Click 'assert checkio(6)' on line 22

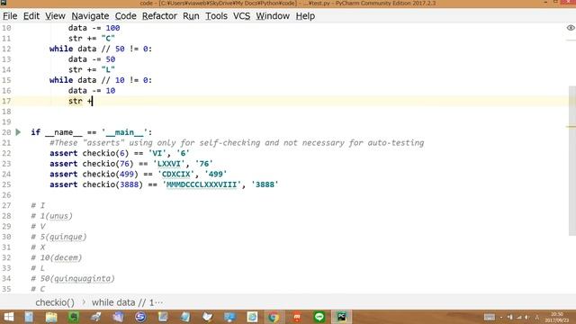(89, 153)
